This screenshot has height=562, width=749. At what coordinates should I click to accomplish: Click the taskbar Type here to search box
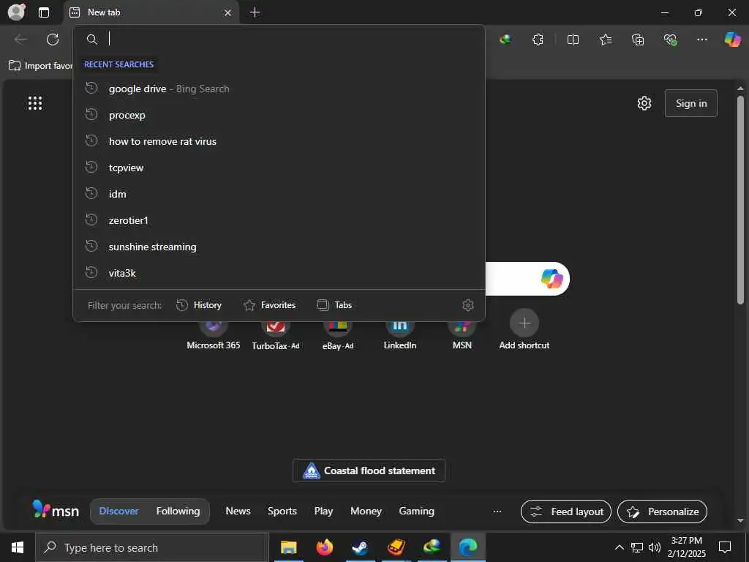[152, 547]
